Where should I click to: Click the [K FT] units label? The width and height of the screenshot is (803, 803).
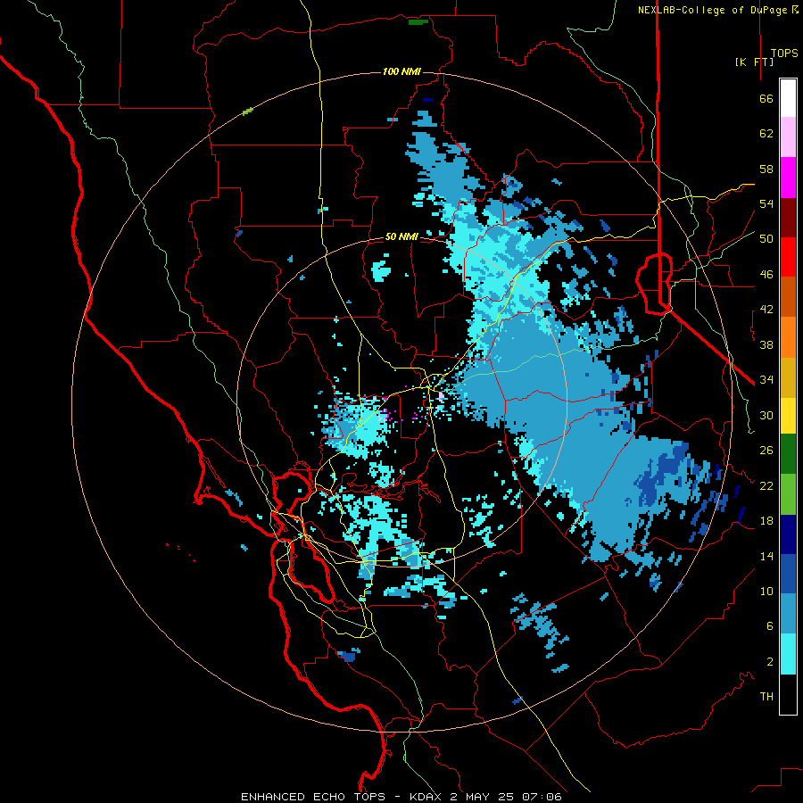pyautogui.click(x=754, y=62)
